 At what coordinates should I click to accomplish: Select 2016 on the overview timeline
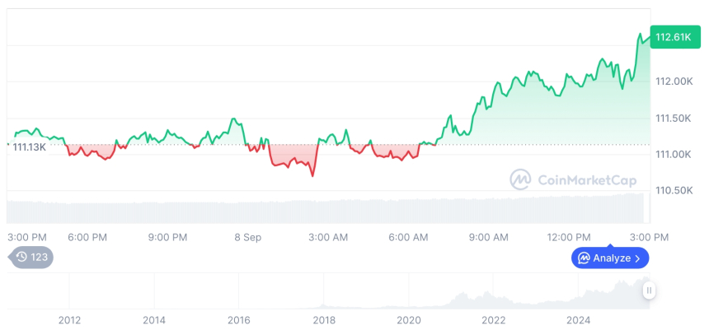tap(239, 319)
